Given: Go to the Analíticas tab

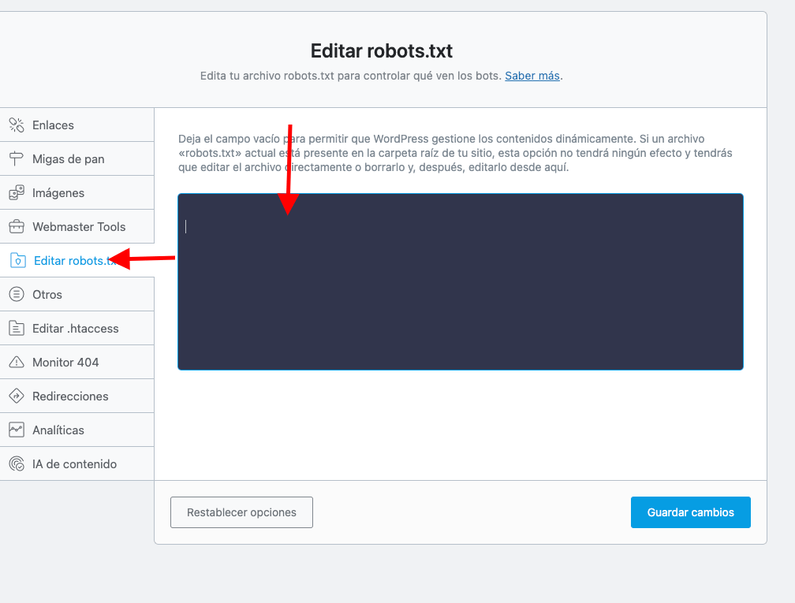Looking at the screenshot, I should [x=77, y=430].
